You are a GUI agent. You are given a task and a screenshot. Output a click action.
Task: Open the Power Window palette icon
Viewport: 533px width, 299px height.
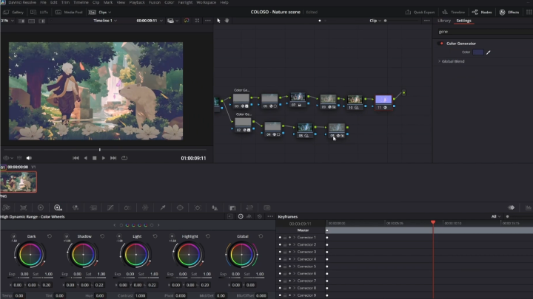point(180,207)
